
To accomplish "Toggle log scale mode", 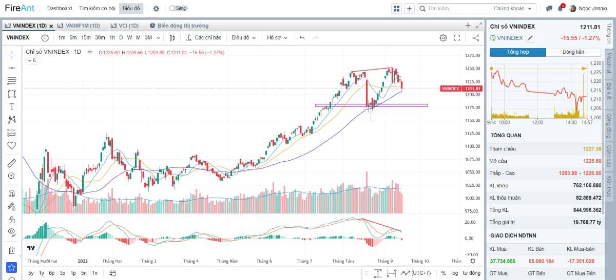I will pos(454,273).
